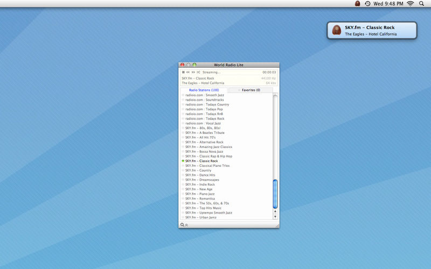
Task: Click the resize grip at window corner
Action: 277,225
